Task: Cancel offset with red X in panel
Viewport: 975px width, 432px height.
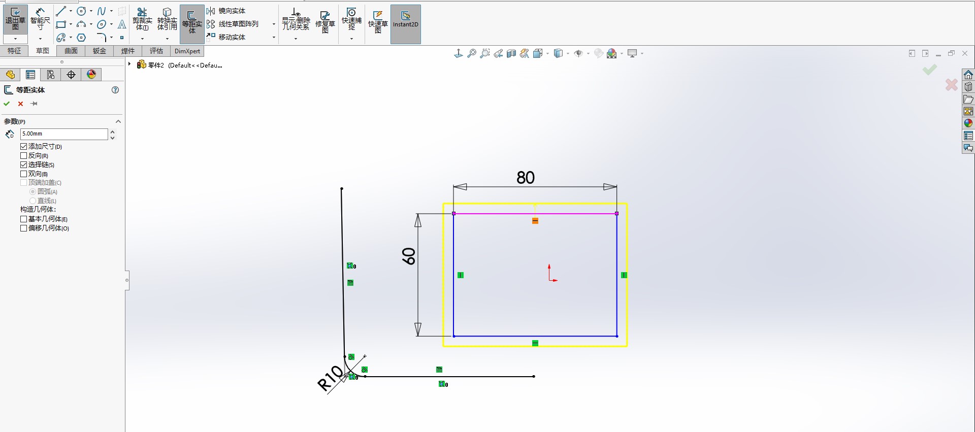Action: point(20,104)
